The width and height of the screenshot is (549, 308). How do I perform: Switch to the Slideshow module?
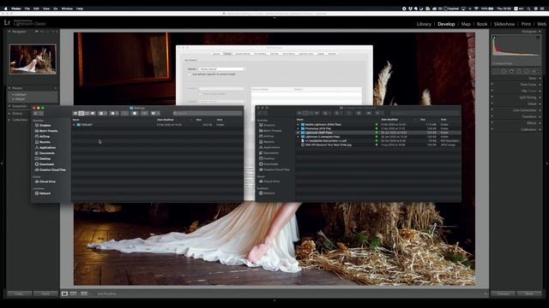[504, 24]
